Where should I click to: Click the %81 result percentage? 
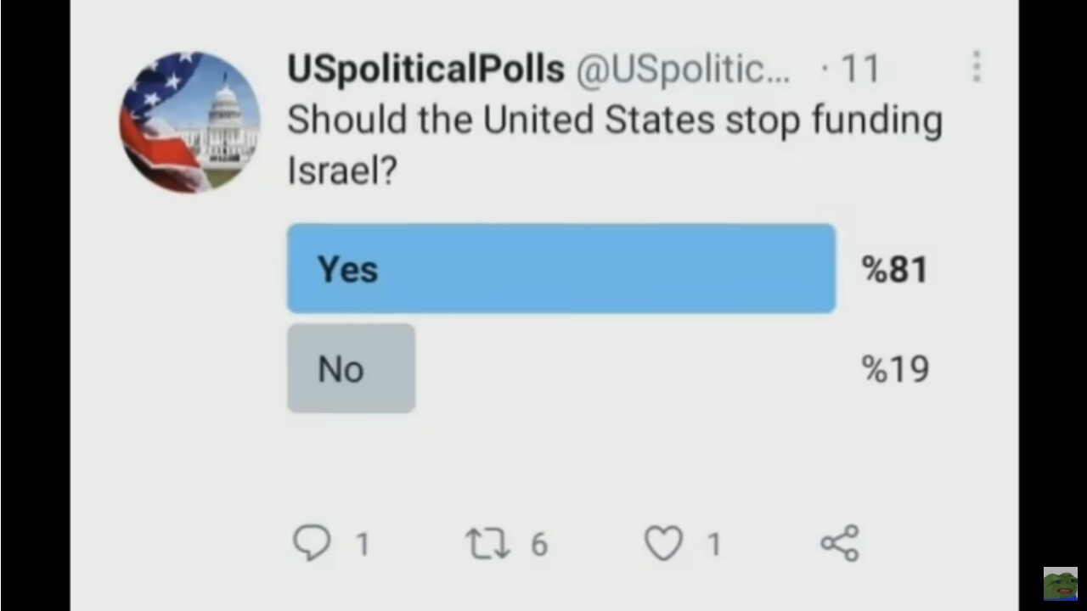[x=895, y=270]
